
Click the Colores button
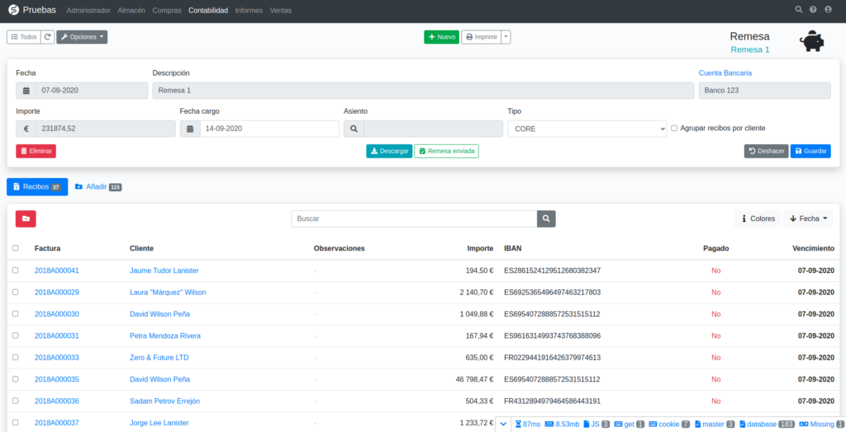[x=757, y=218]
